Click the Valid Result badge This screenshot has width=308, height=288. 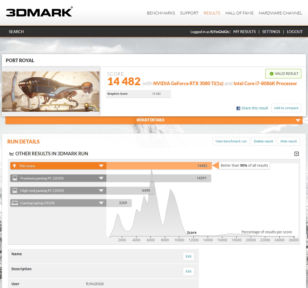tap(283, 74)
